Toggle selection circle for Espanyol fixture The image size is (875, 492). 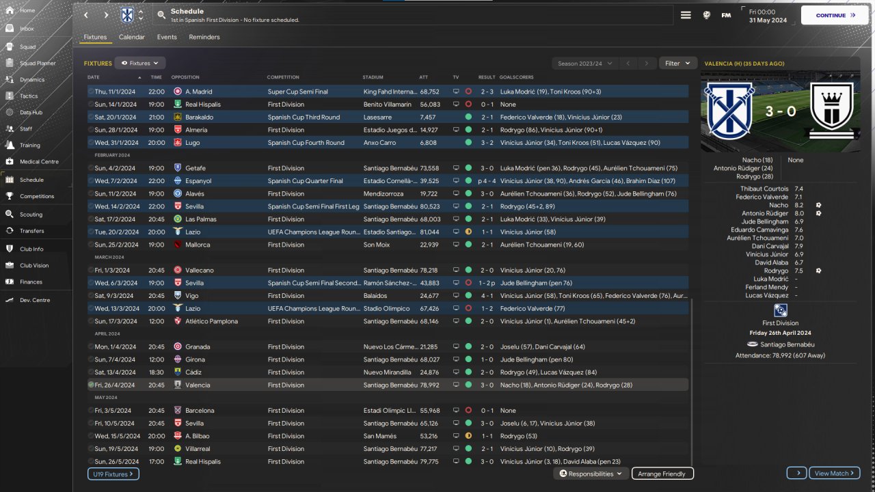pos(91,181)
